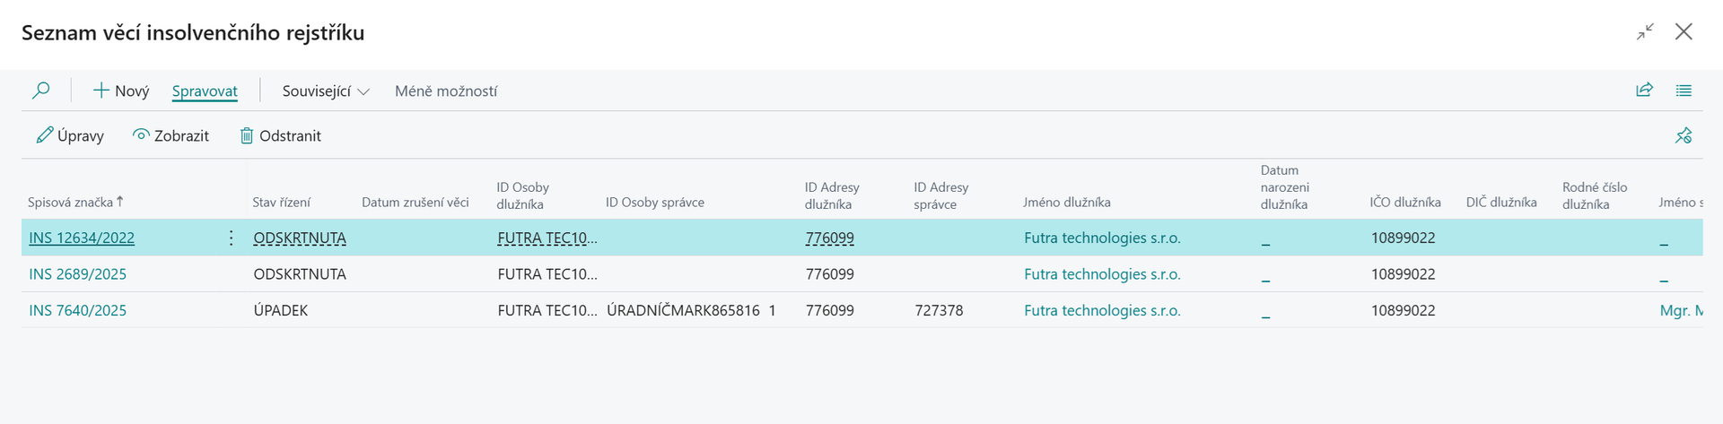Open the list view options icon
Image resolution: width=1723 pixels, height=424 pixels.
click(x=1684, y=91)
